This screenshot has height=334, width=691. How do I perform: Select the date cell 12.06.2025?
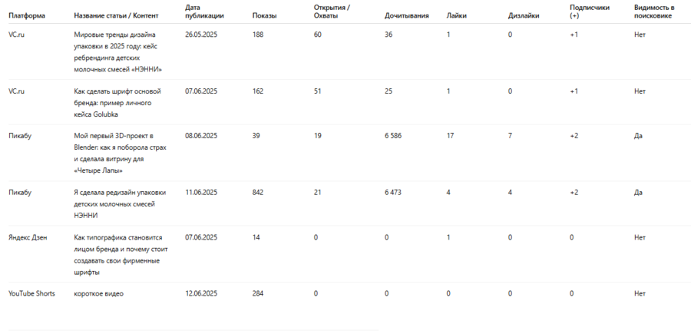[201, 293]
